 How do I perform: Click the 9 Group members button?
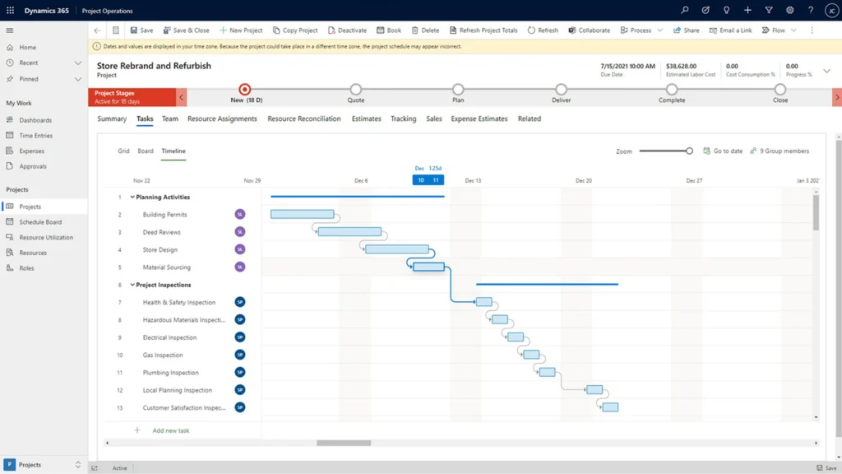[779, 151]
